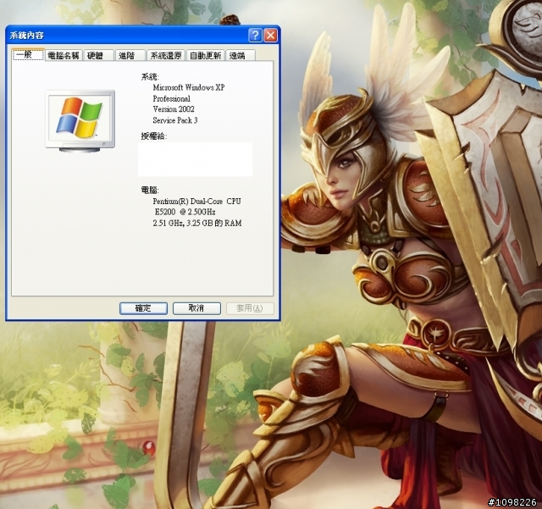Confirm with the 確定 button

coord(143,308)
